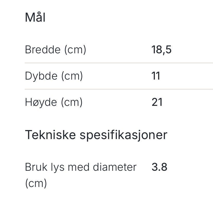Click the "(cm)" unit next to Høyde
This screenshot has height=205, width=213.
click(72, 102)
